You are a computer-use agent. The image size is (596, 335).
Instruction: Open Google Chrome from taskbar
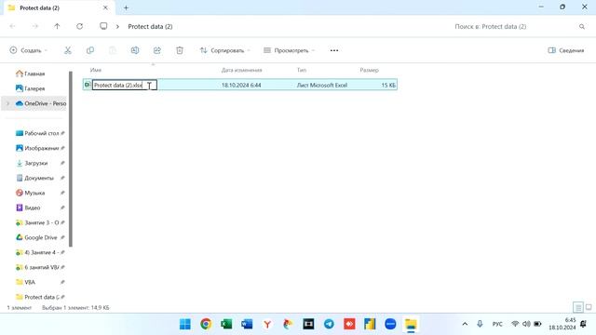pos(206,324)
